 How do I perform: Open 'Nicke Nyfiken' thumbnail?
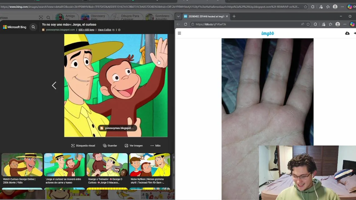[150, 165]
